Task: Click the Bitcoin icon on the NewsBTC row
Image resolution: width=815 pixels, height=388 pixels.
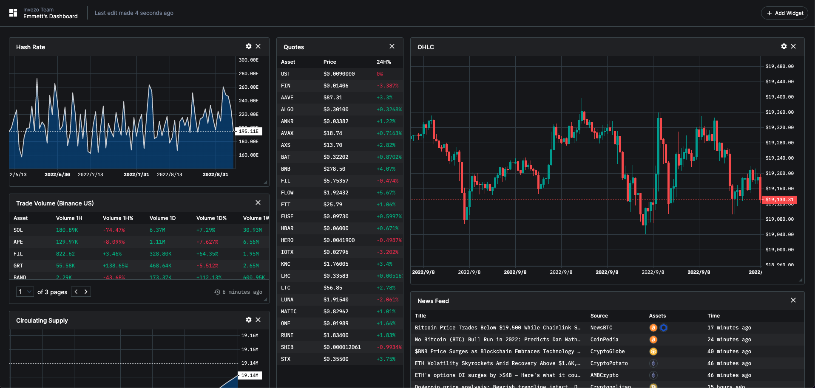Action: pos(653,327)
